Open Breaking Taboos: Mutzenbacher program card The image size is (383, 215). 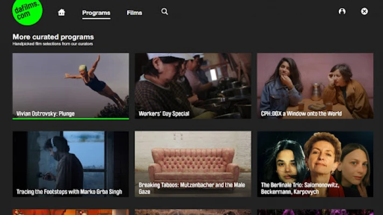(x=193, y=164)
